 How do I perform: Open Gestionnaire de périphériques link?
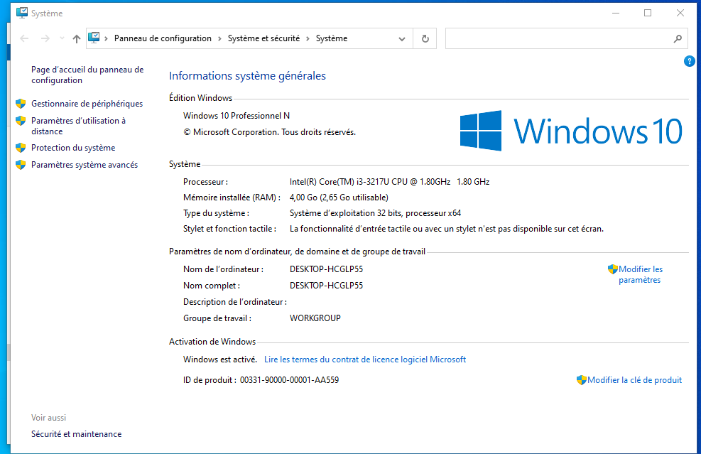87,104
